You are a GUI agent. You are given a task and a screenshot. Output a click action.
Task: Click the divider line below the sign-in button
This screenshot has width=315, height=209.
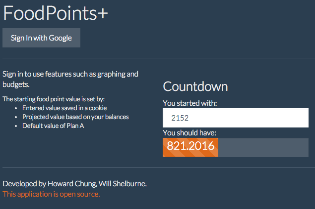tap(157, 58)
